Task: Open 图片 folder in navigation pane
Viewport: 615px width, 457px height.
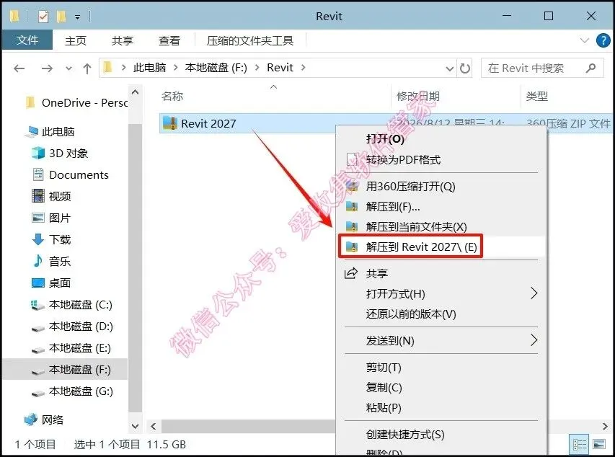Action: (51, 218)
